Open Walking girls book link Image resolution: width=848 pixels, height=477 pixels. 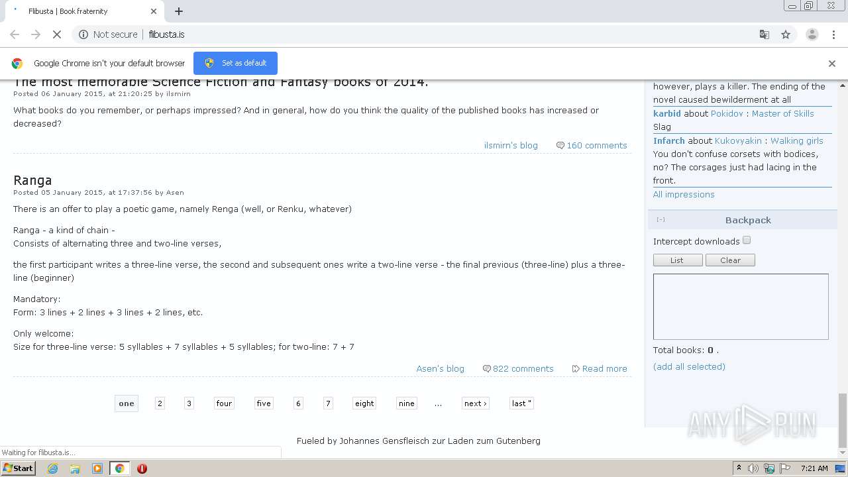click(796, 140)
